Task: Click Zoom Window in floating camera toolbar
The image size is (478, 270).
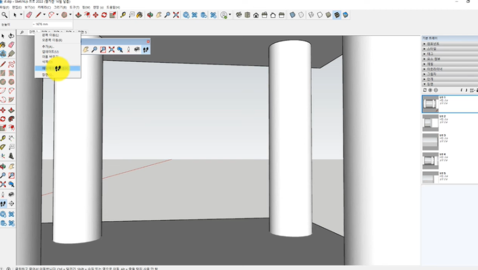Action: 103,49
